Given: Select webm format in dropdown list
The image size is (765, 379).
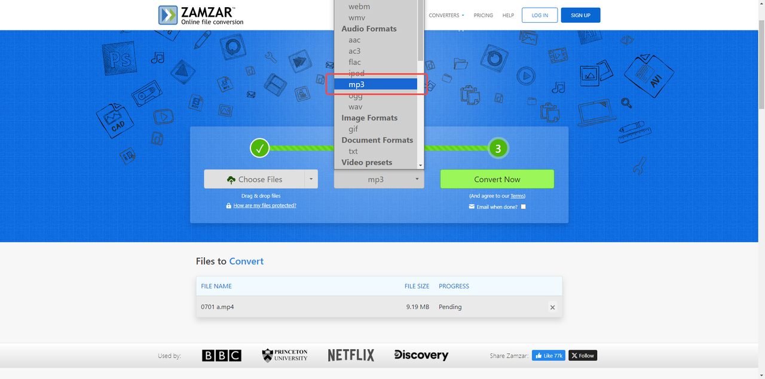Looking at the screenshot, I should click(x=359, y=7).
